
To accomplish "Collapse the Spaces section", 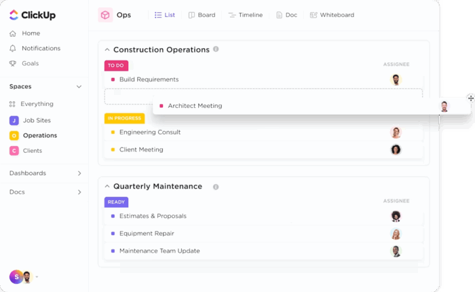I will [79, 87].
